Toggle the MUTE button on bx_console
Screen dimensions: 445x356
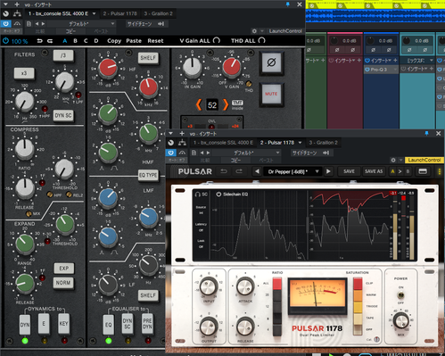click(271, 94)
